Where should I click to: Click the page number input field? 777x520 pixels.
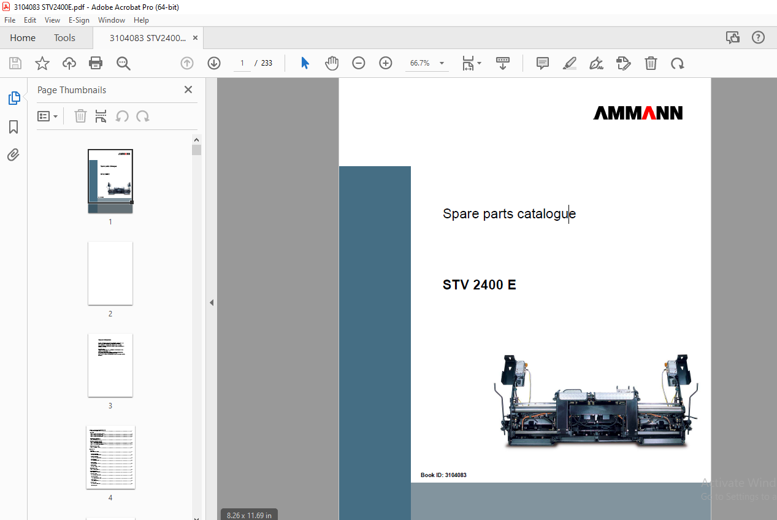(x=242, y=63)
